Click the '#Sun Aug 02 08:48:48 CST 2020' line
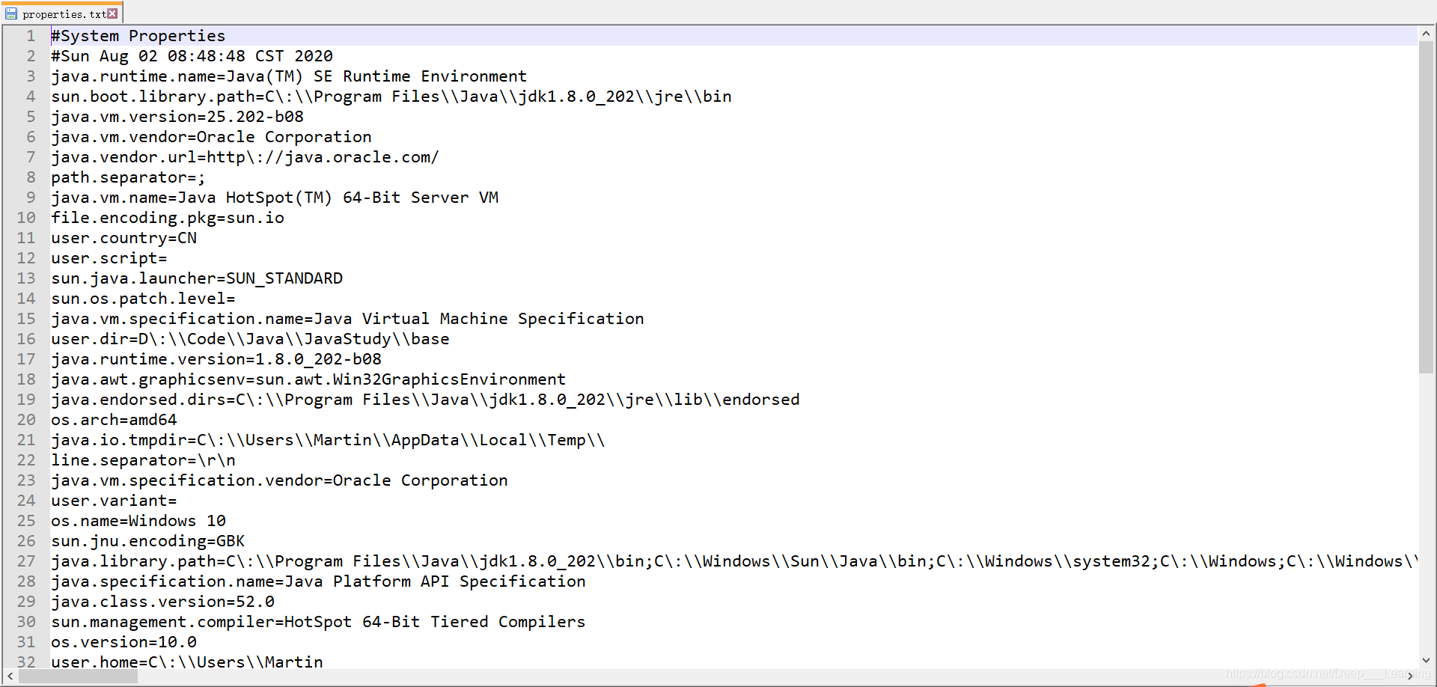The height and width of the screenshot is (687, 1437). pyautogui.click(x=192, y=56)
